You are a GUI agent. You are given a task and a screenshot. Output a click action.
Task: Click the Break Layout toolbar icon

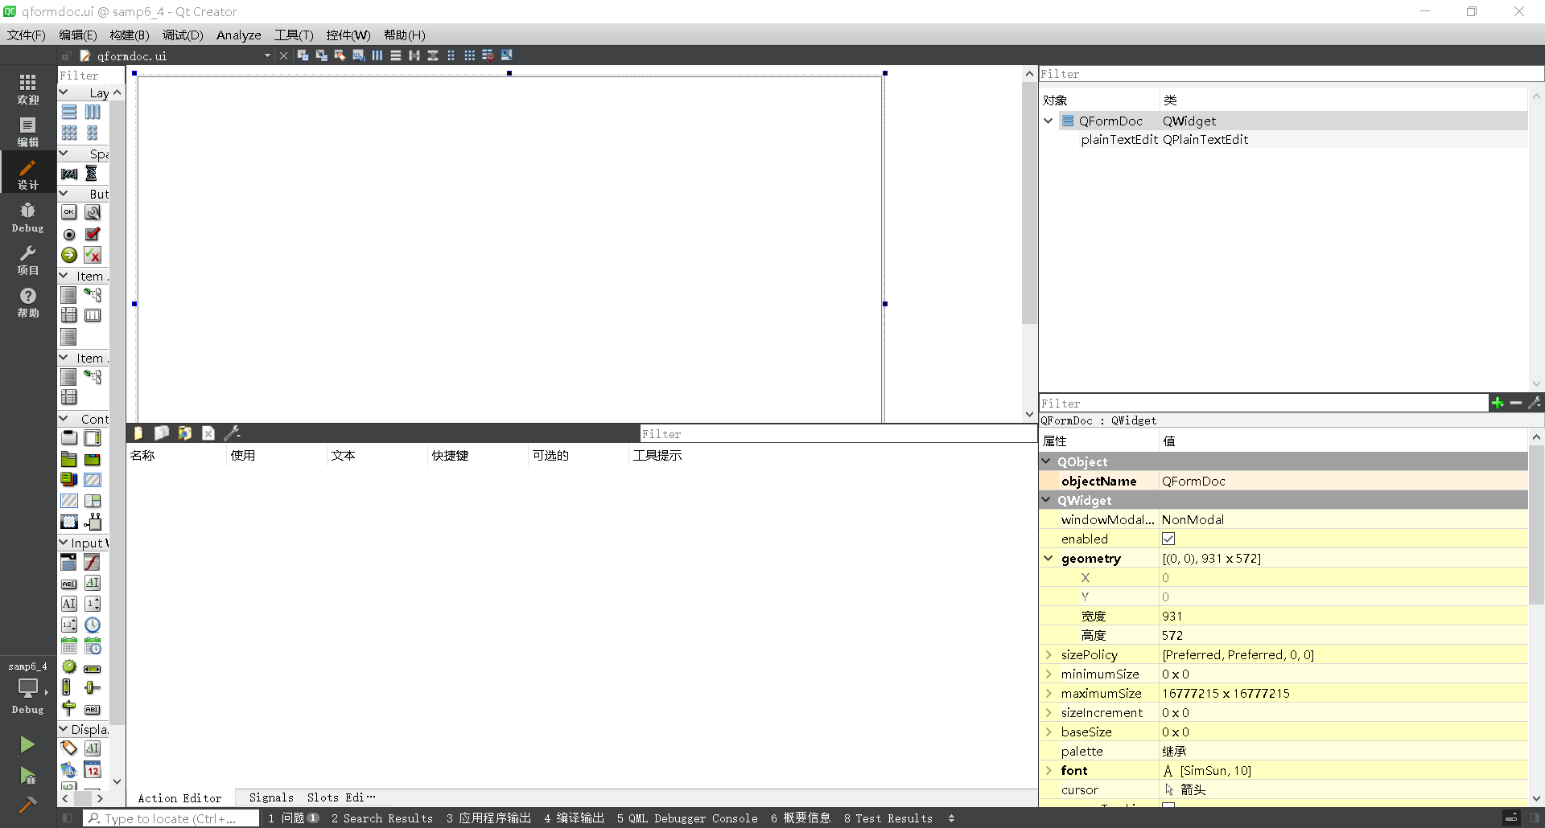[x=488, y=55]
